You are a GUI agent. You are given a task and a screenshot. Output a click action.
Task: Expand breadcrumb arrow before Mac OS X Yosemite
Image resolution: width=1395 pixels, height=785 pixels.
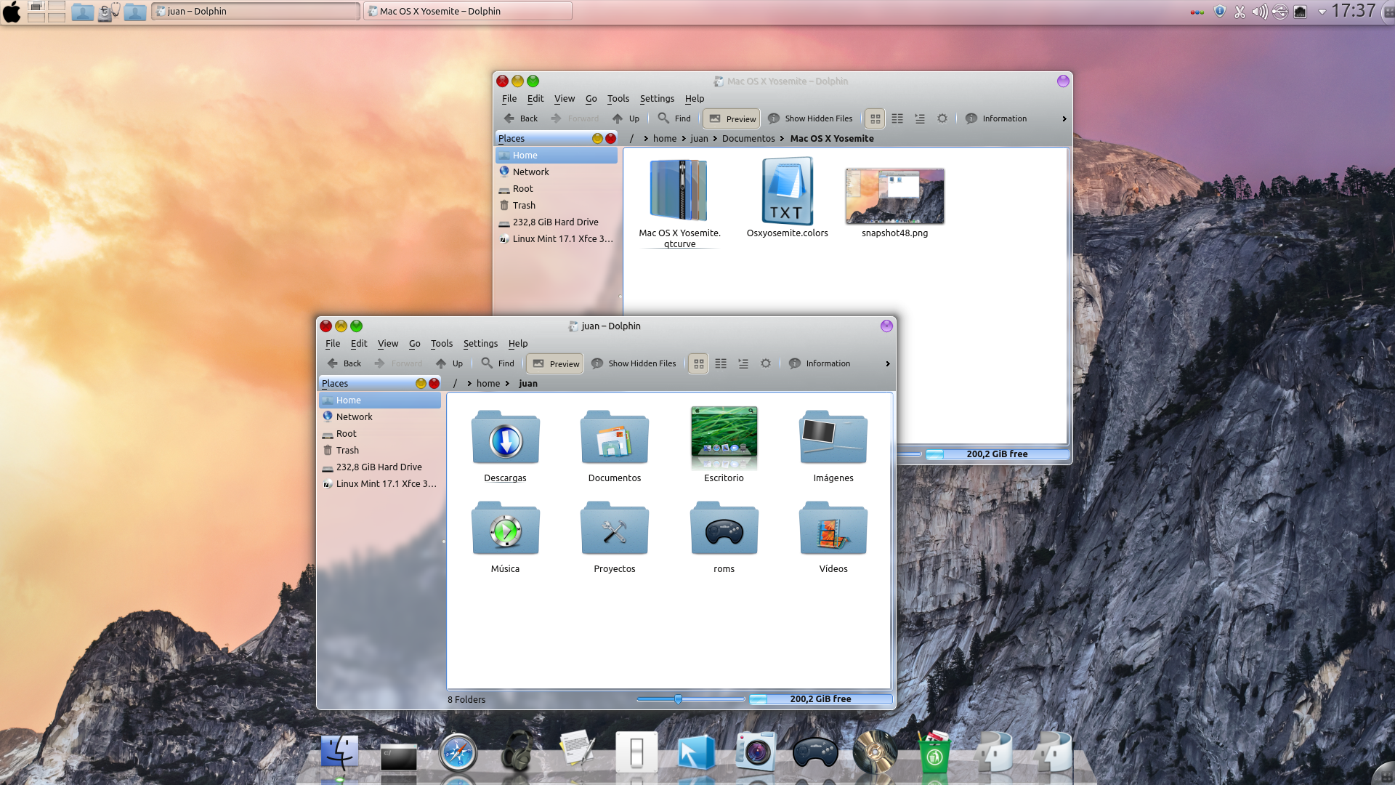(x=782, y=139)
